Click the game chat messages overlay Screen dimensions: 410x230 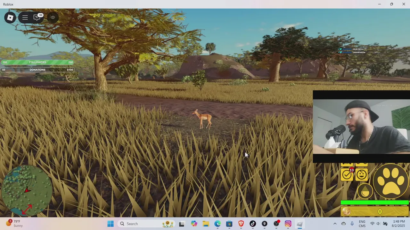point(351,50)
